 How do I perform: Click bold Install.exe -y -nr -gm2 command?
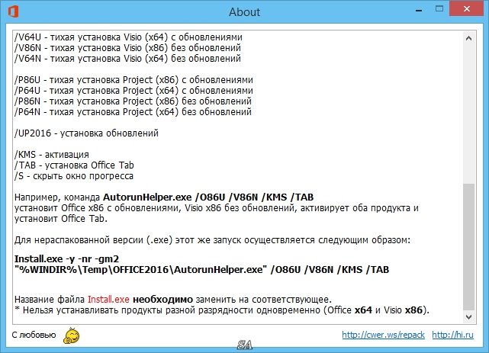pyautogui.click(x=66, y=259)
